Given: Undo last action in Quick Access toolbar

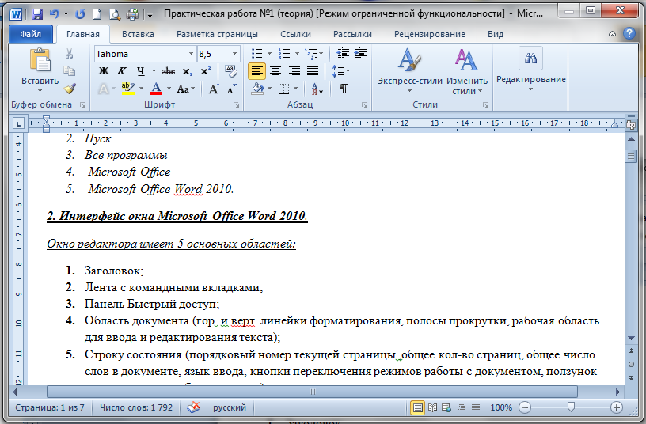Looking at the screenshot, I should 54,14.
